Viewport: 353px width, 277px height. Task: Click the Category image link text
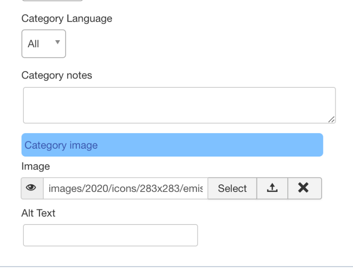[61, 145]
